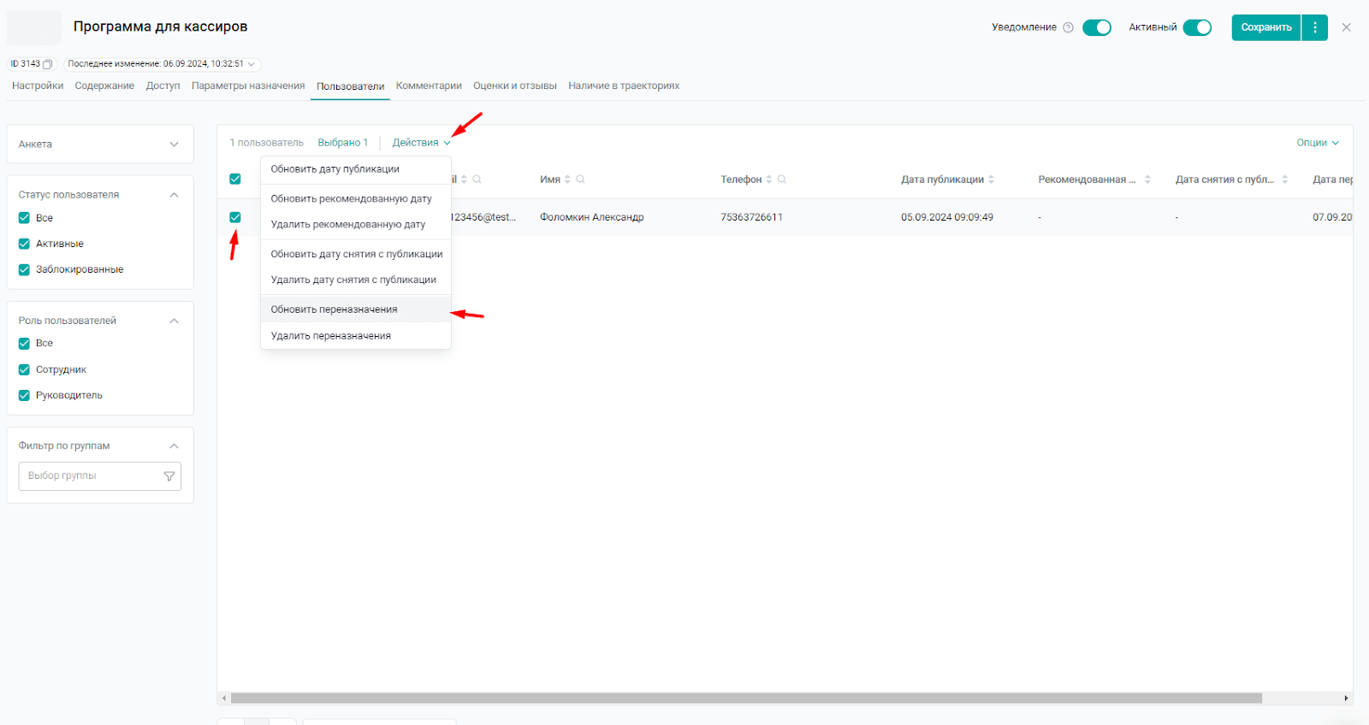Expand the Анкета dropdown
This screenshot has width=1369, height=725.
(100, 144)
